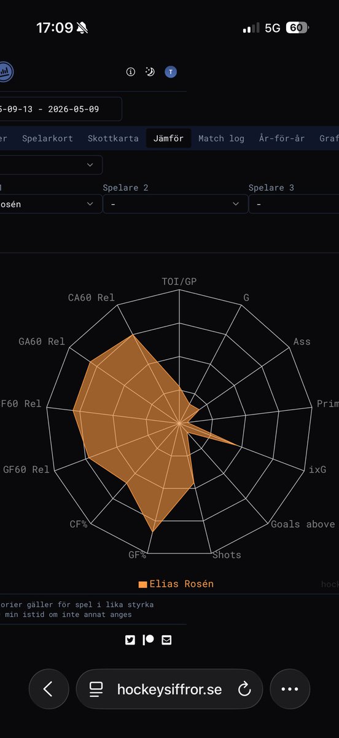The width and height of the screenshot is (339, 738).
Task: Open the email contact icon
Action: pyautogui.click(x=166, y=640)
